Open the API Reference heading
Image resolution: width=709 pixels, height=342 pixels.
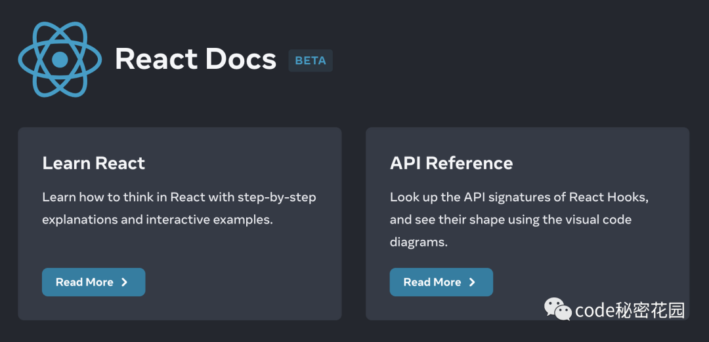click(451, 163)
